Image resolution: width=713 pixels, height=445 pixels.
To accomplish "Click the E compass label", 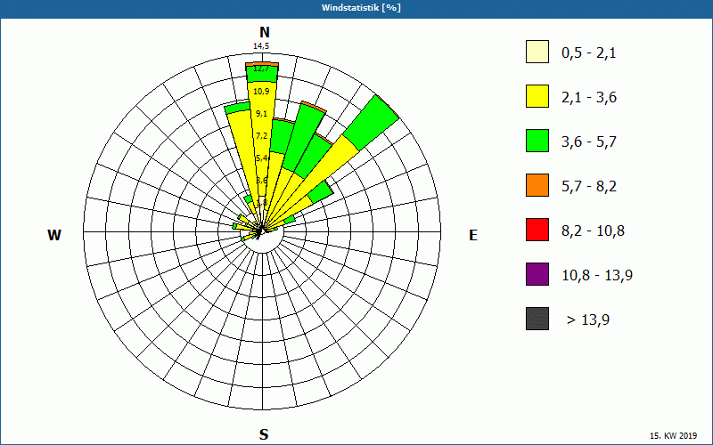I will (473, 235).
